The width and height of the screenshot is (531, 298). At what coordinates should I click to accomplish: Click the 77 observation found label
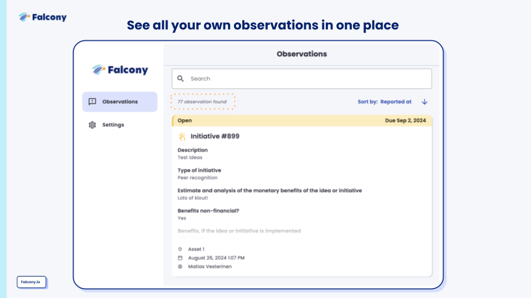pos(202,102)
